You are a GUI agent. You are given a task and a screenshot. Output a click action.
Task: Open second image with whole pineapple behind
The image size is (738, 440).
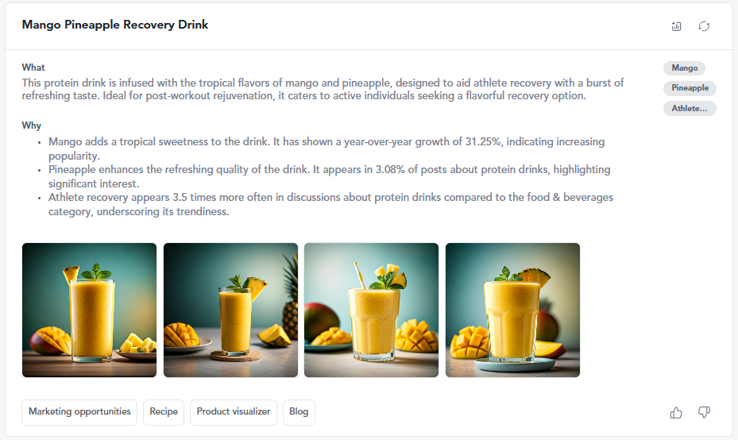click(x=230, y=310)
